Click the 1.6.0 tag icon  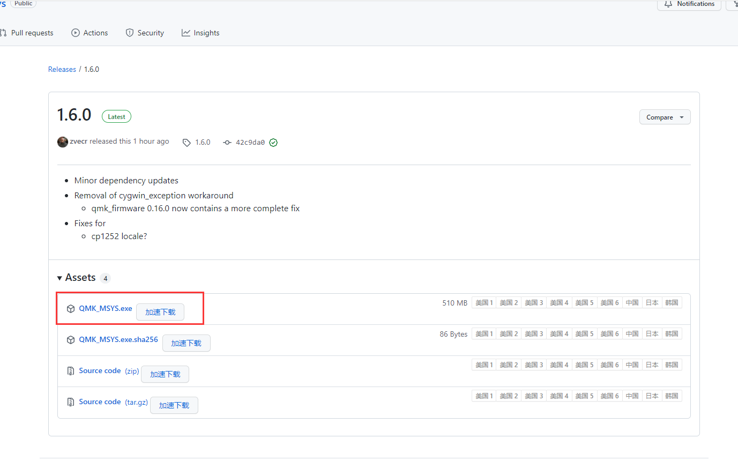187,143
